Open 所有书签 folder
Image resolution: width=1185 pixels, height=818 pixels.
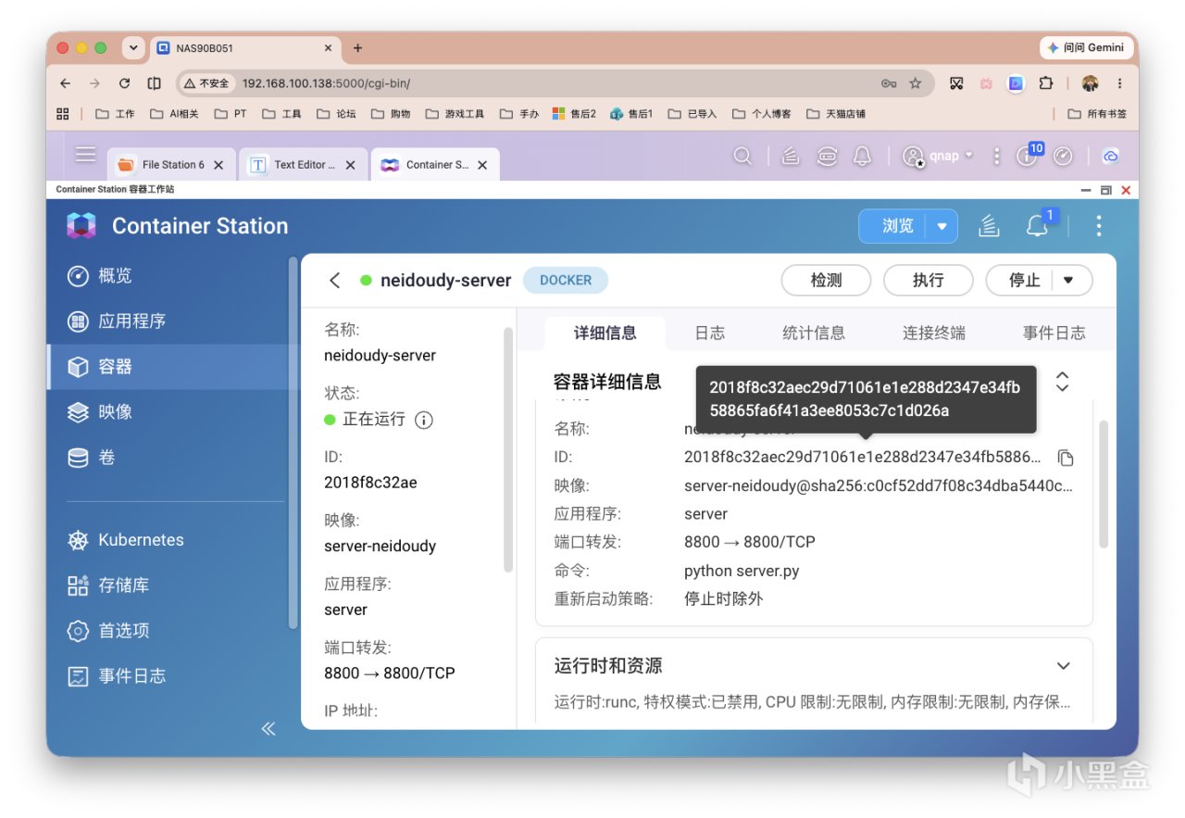[x=1098, y=114]
